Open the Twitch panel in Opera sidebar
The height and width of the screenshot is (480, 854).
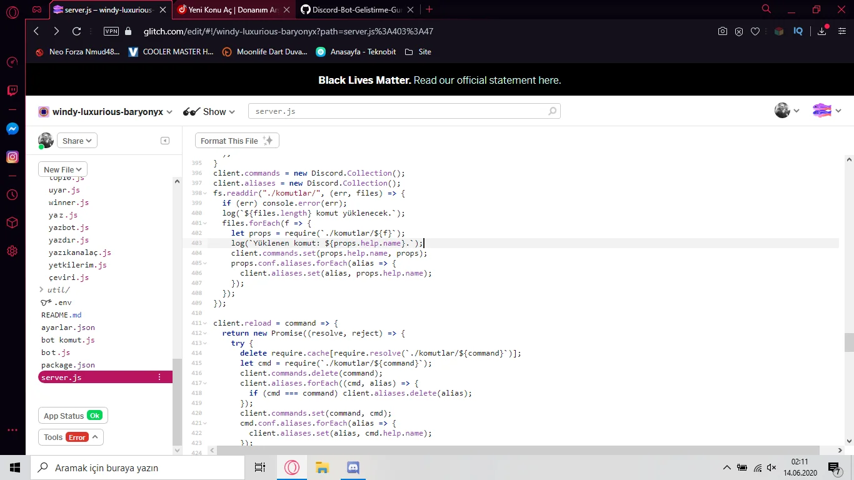[12, 91]
